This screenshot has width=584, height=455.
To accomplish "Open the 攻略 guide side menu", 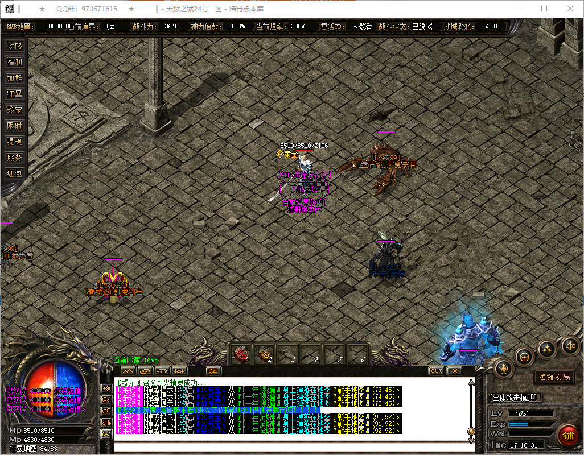I will (14, 46).
